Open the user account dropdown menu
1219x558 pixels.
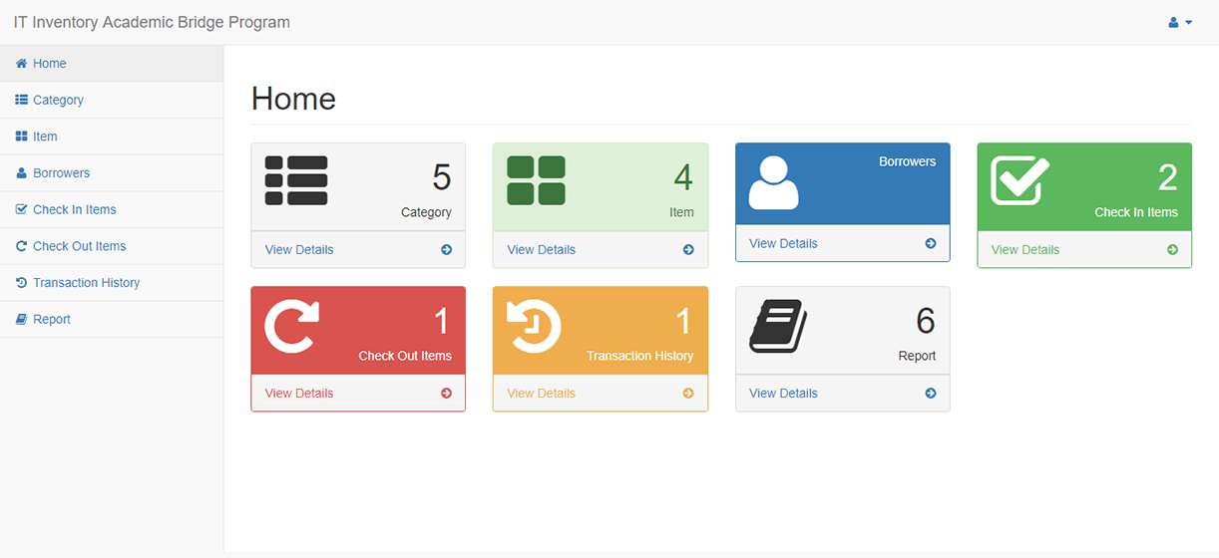[1180, 22]
